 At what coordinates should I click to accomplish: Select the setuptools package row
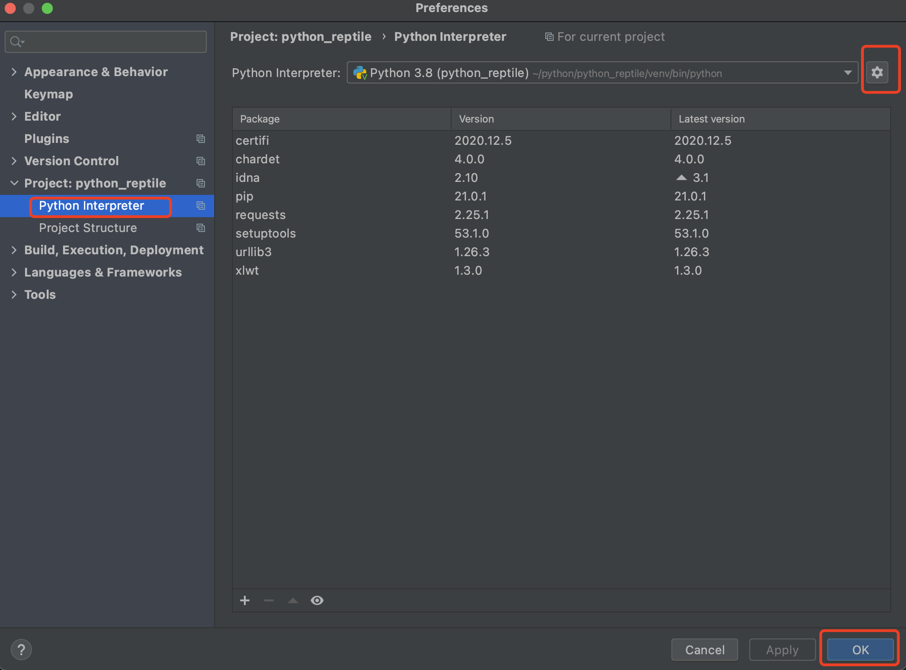(x=561, y=233)
